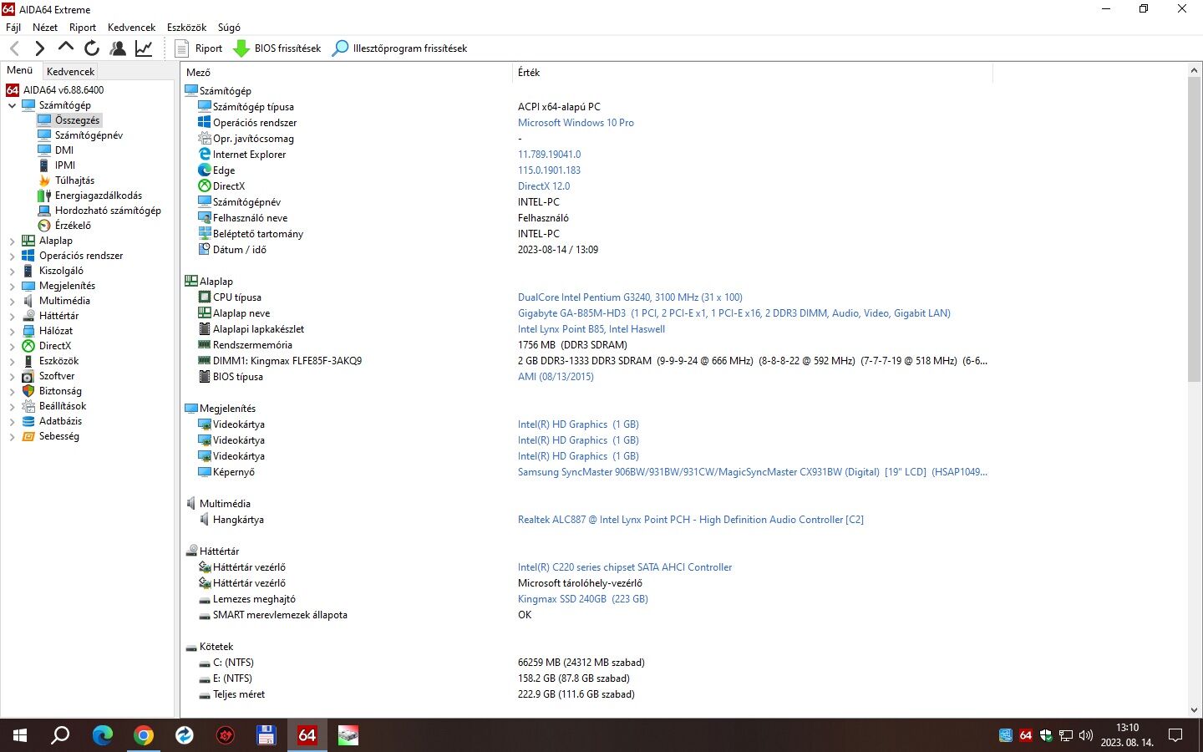The width and height of the screenshot is (1203, 752).
Task: Click the Up level arrow icon
Action: point(65,48)
